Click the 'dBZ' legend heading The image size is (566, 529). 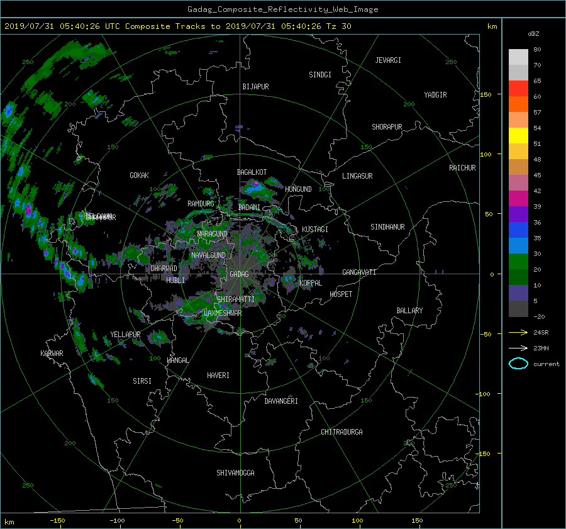tap(533, 33)
